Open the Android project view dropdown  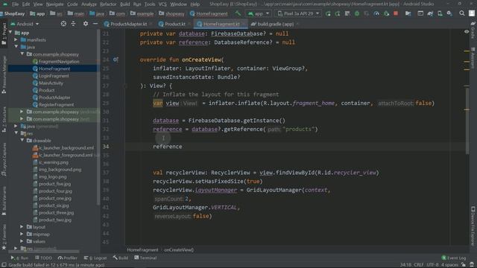(x=25, y=24)
